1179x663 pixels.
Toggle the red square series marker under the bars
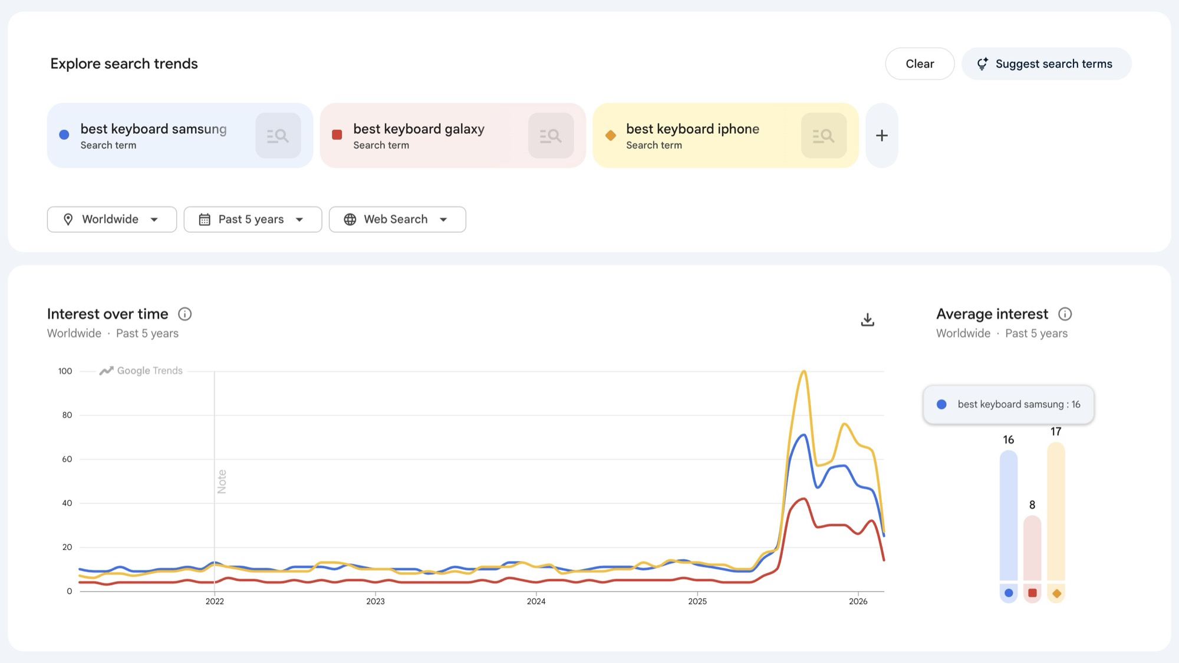pos(1032,593)
